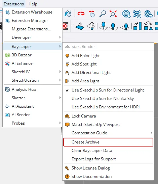Choose the Zoom magnifier tool

(x=103, y=14)
